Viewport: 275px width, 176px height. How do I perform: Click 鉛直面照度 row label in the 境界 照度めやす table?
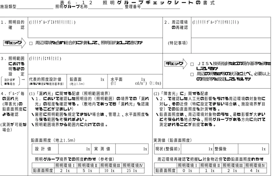[43, 171]
